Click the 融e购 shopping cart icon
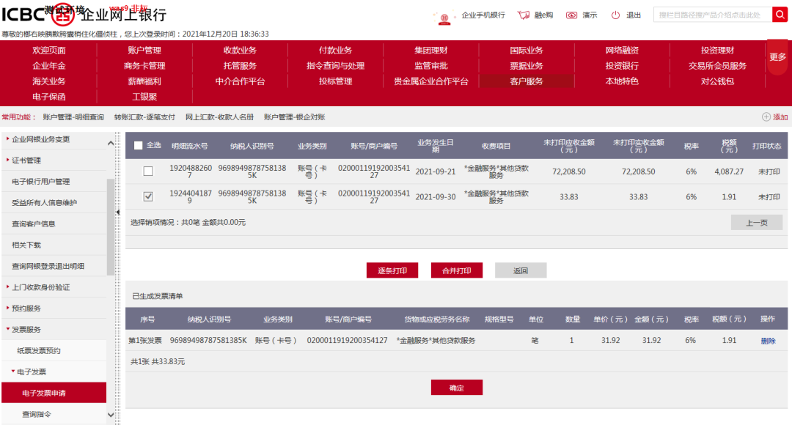 click(523, 14)
